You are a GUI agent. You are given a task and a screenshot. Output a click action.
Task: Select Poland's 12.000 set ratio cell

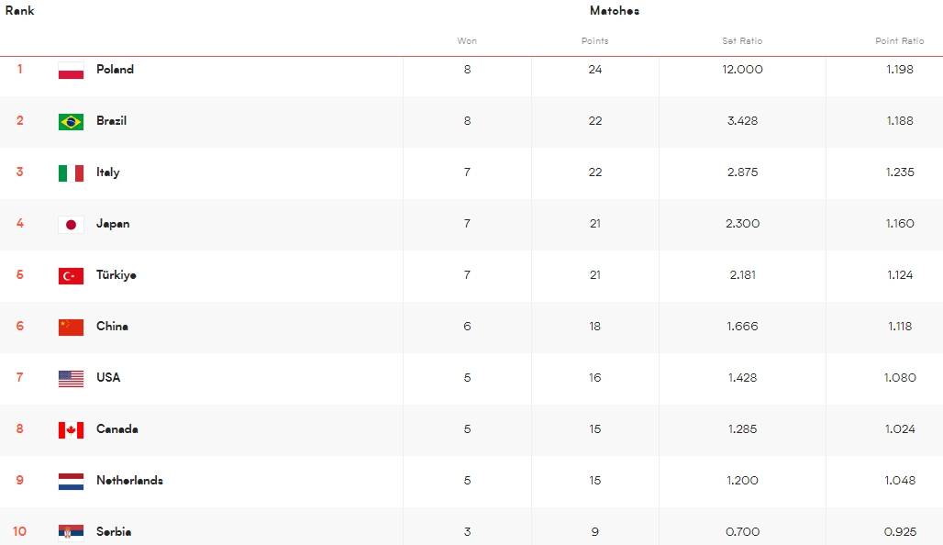click(x=742, y=69)
